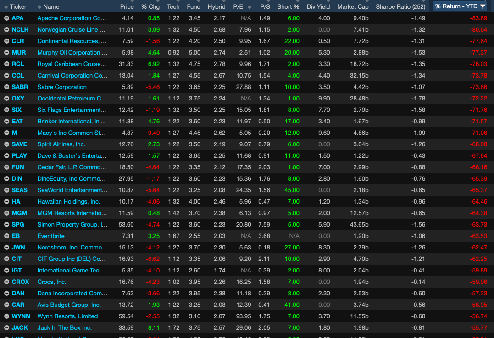494x338 pixels.
Task: Open the Wynn Resorts, Limited name link
Action: click(x=67, y=316)
